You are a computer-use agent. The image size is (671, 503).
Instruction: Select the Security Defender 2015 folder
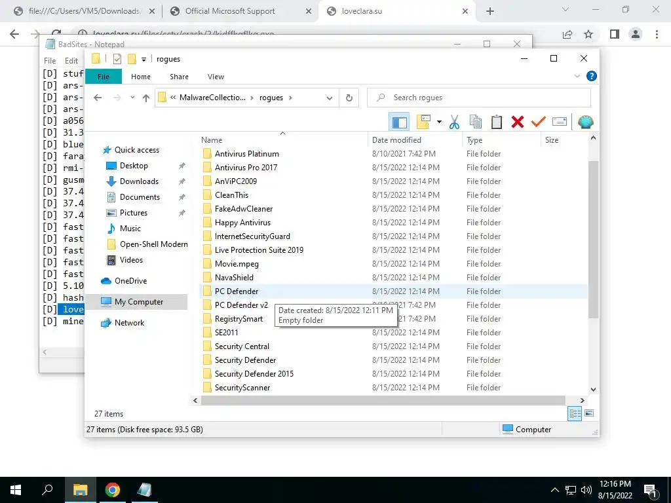click(x=254, y=374)
